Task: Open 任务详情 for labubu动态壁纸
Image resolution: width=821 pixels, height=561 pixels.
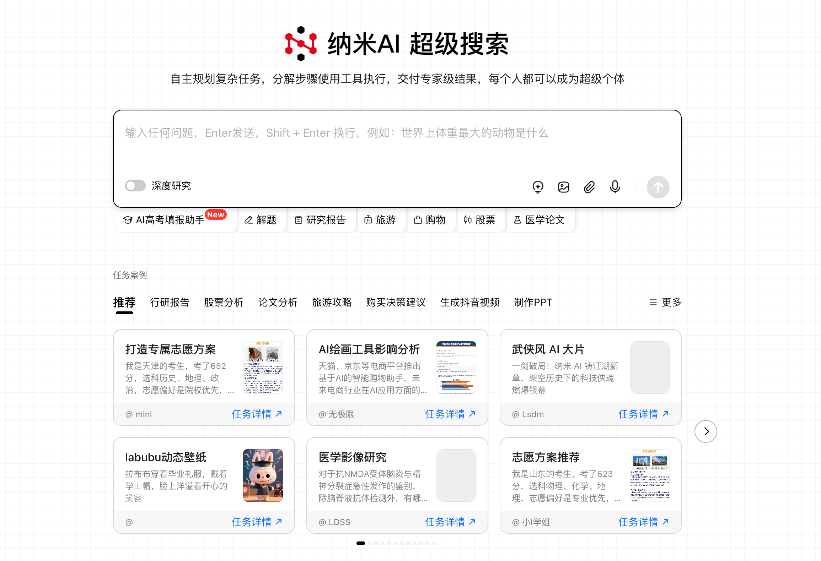Action: 257,522
